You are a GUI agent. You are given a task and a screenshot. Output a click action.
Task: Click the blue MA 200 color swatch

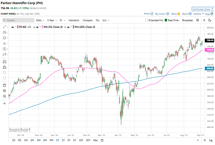[74, 27]
